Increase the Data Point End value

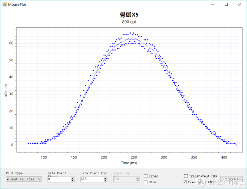pyautogui.click(x=105, y=178)
